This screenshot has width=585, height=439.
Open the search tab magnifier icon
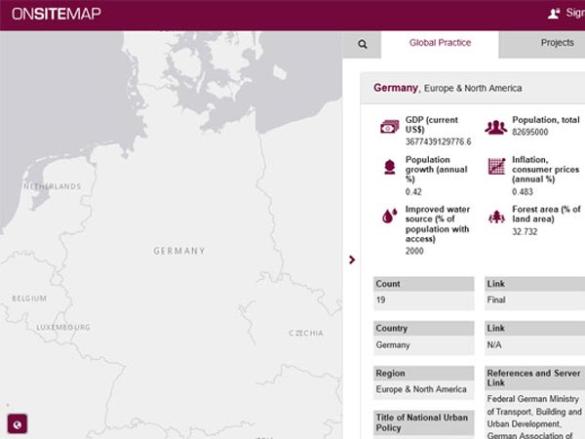(363, 45)
